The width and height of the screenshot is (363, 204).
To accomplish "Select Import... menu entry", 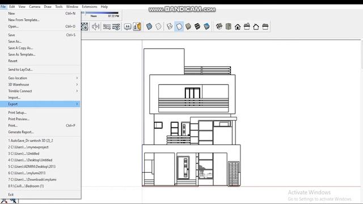I will tap(40, 97).
